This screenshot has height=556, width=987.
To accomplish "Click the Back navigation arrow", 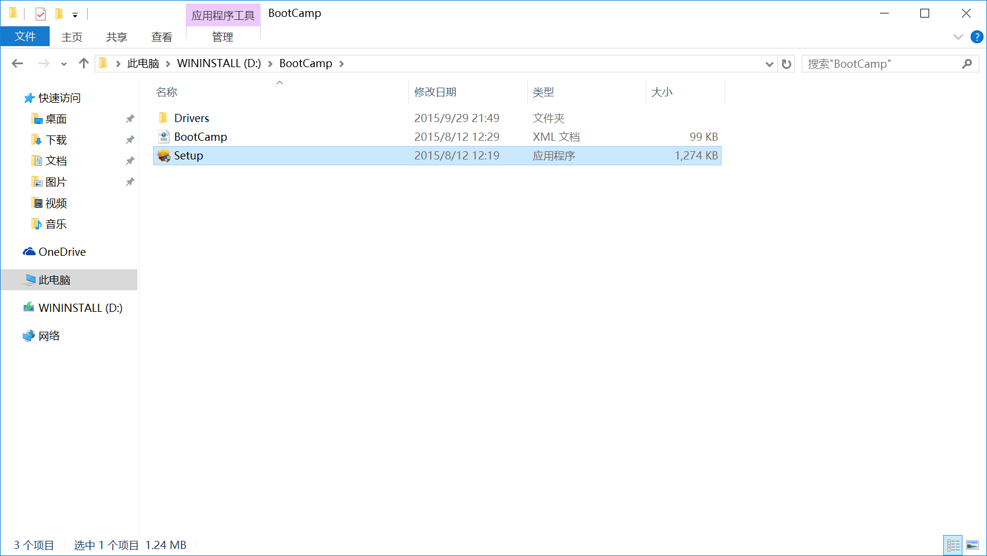I will click(x=18, y=64).
